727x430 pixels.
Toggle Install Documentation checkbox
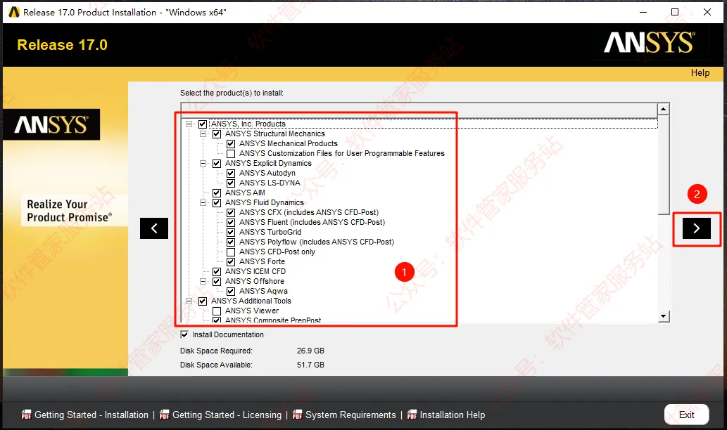(184, 334)
